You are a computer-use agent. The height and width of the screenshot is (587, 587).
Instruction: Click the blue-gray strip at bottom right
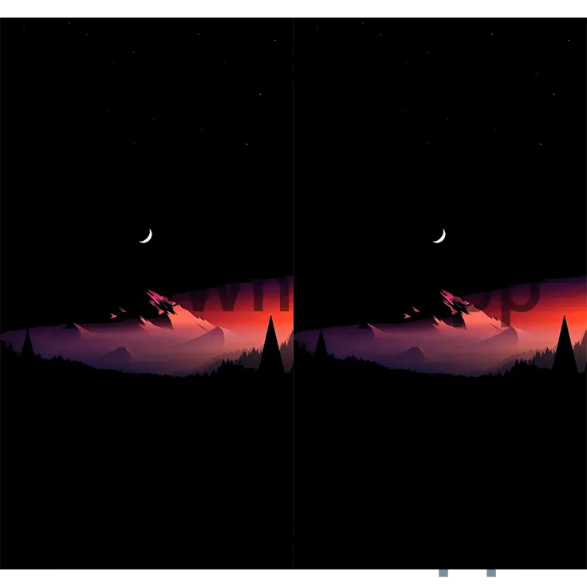pyautogui.click(x=510, y=575)
